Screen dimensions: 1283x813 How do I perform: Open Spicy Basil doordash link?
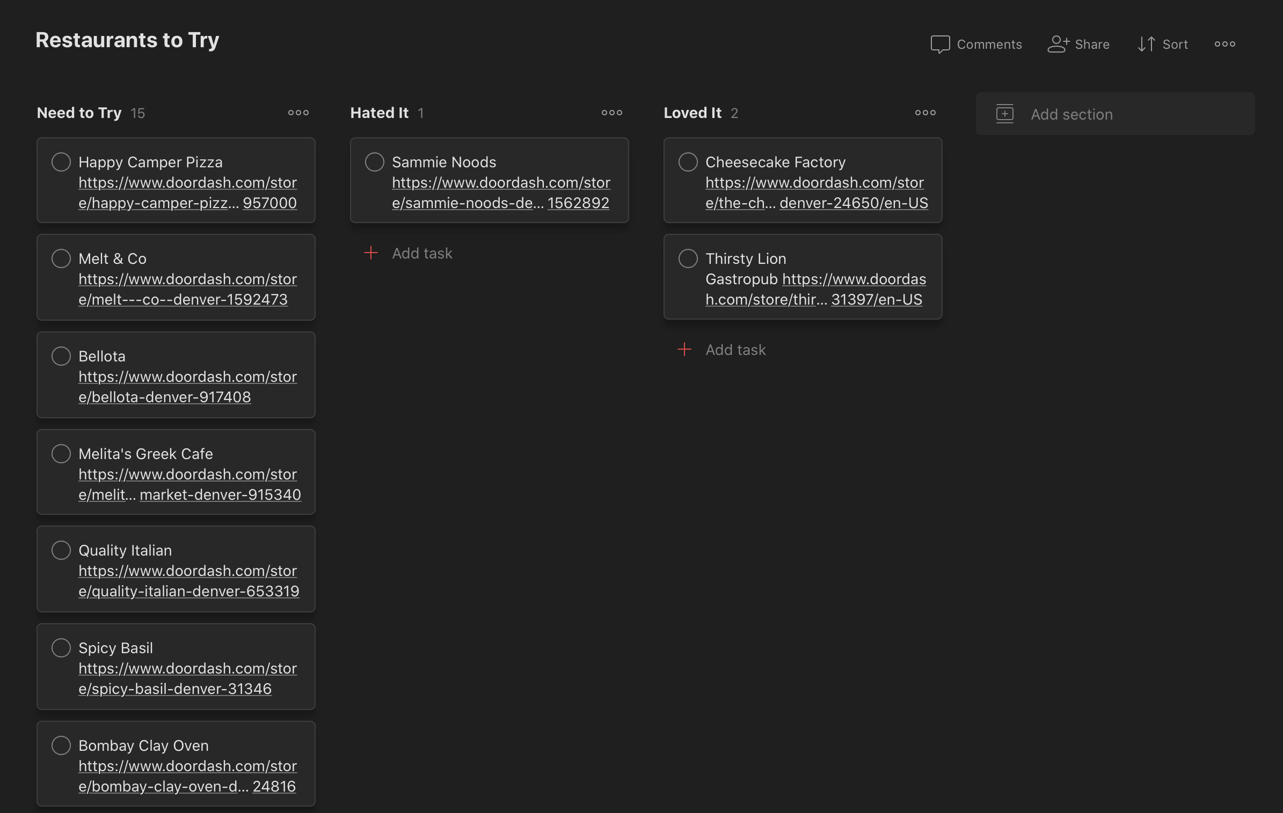[x=187, y=678]
